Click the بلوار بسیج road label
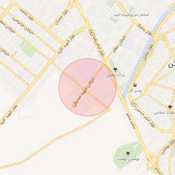The width and height of the screenshot is (175, 175). [x=145, y=30]
